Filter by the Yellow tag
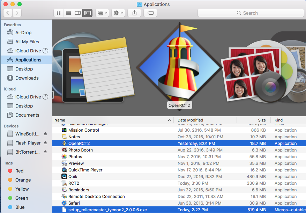 pos(27,189)
